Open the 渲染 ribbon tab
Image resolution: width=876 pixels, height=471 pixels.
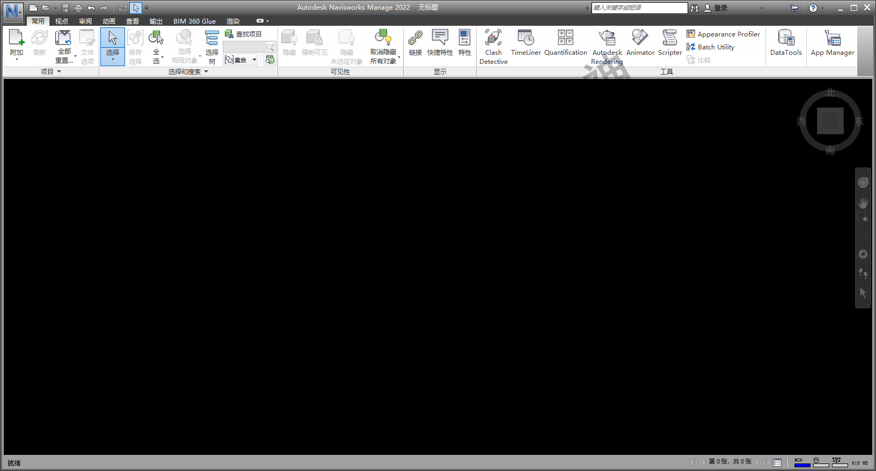[233, 21]
